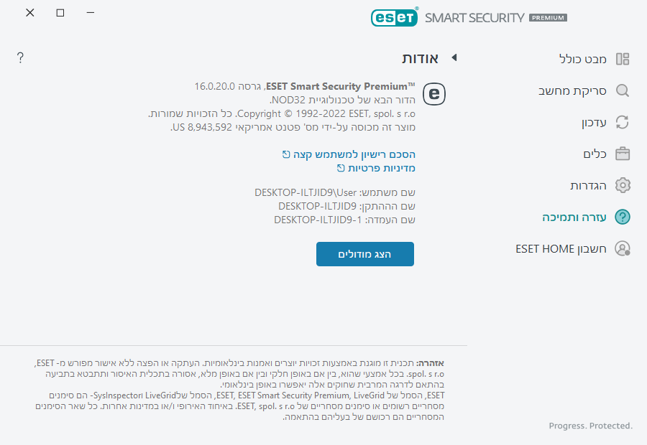Click the ESET 'e' product logo icon
This screenshot has width=647, height=445.
[x=434, y=93]
